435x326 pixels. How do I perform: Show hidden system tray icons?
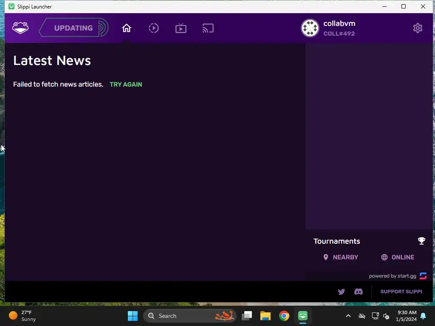tap(348, 316)
